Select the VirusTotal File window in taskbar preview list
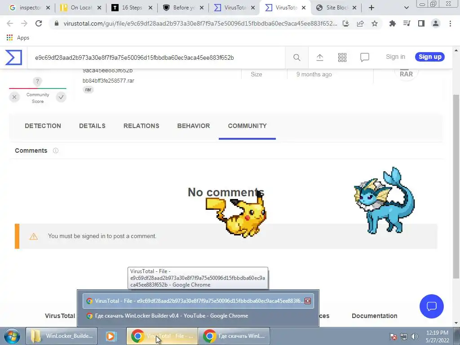This screenshot has width=460, height=345. [x=198, y=301]
